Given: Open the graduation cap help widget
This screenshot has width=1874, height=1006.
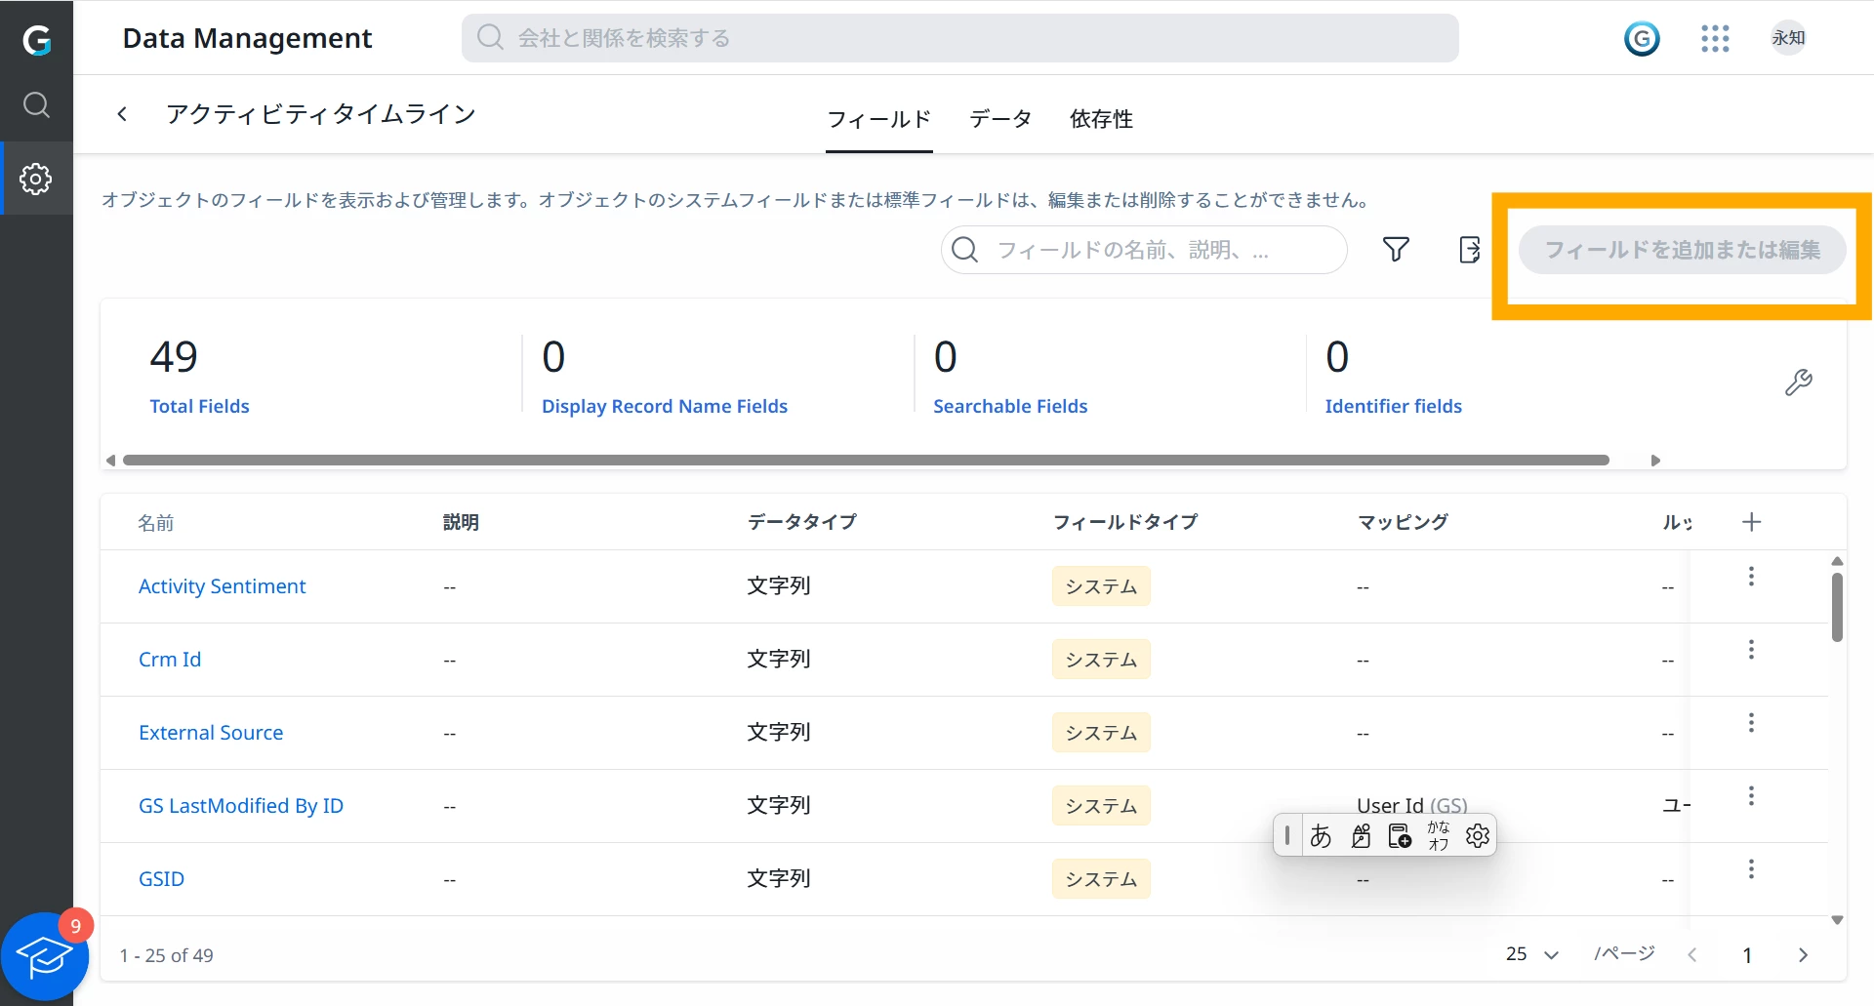Looking at the screenshot, I should coord(44,957).
